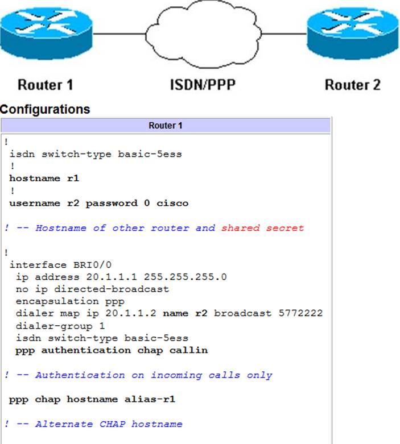Screen dimensions: 400x444
Task: Click the 'Configurations' heading
Action: click(45, 110)
